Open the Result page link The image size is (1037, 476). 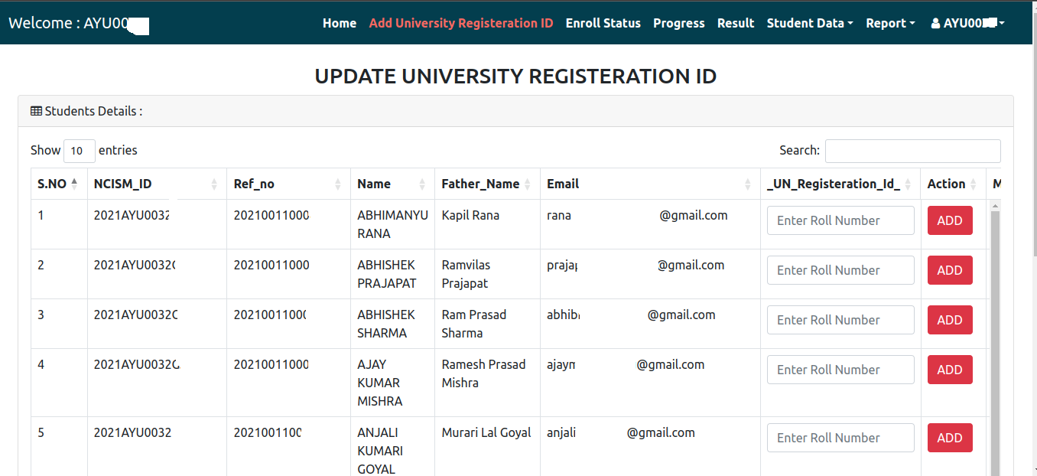tap(736, 23)
